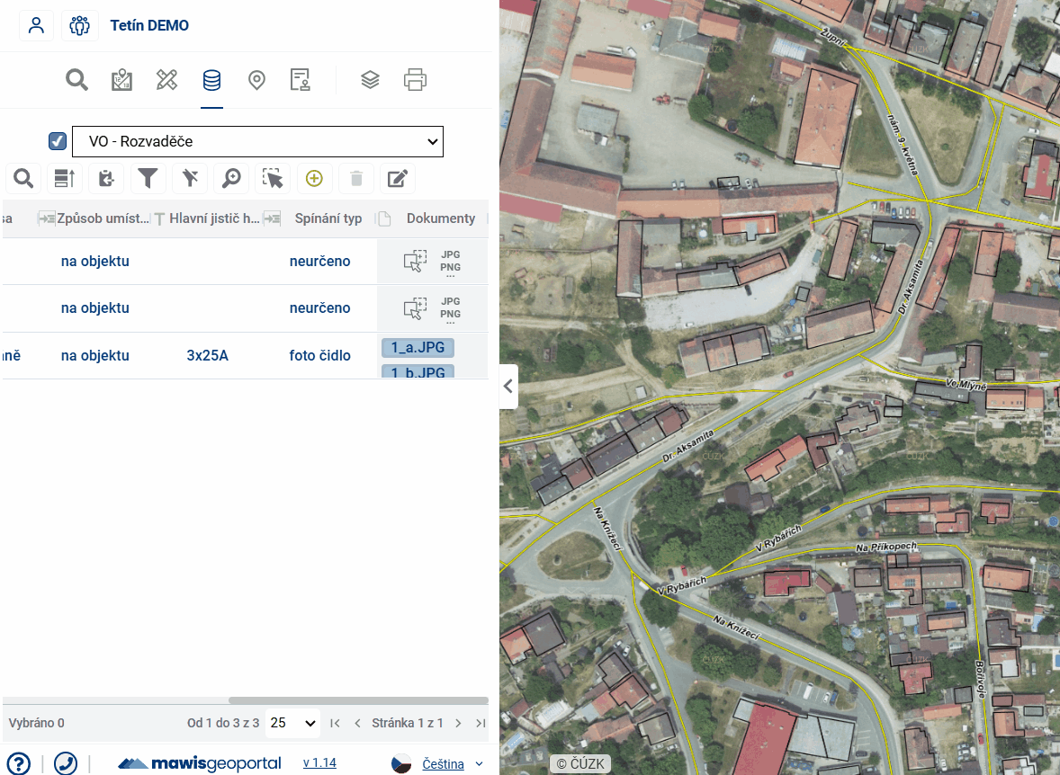The height and width of the screenshot is (775, 1060).
Task: Activate select-by-rectangle cursor tool
Action: 273,178
